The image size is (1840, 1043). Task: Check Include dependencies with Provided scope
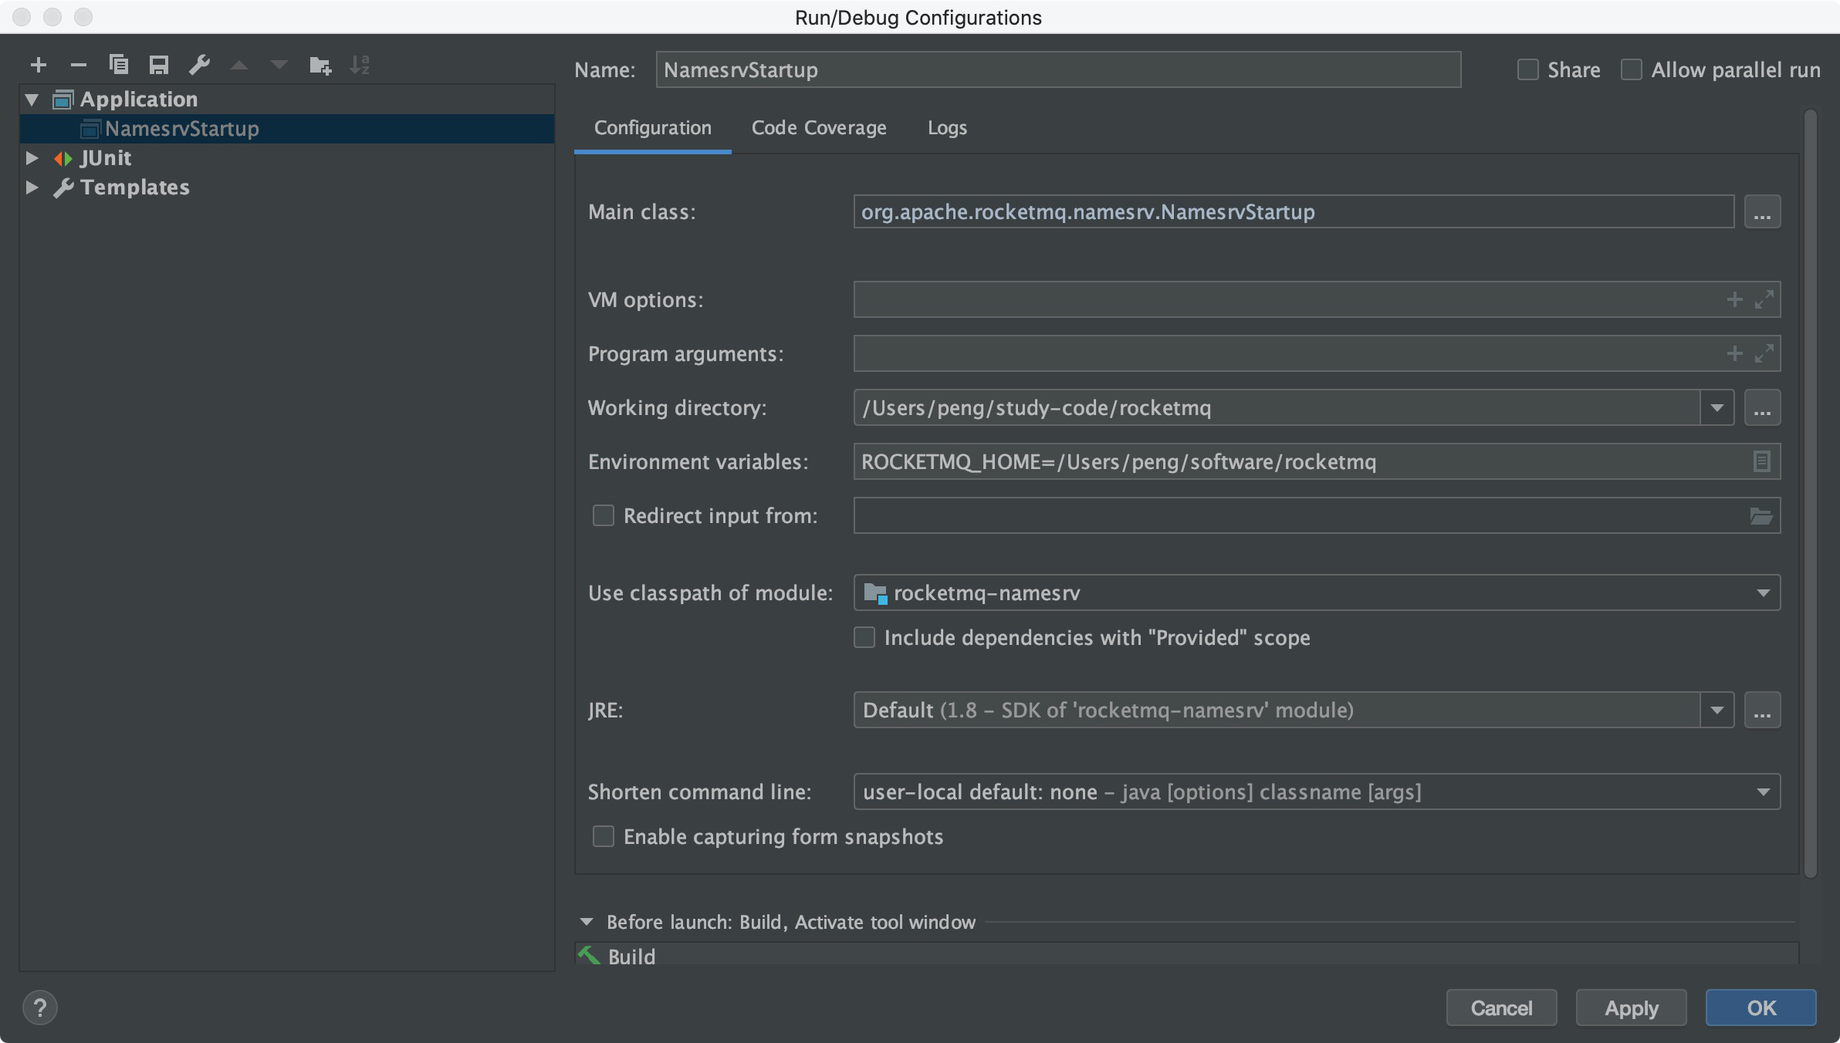point(864,637)
